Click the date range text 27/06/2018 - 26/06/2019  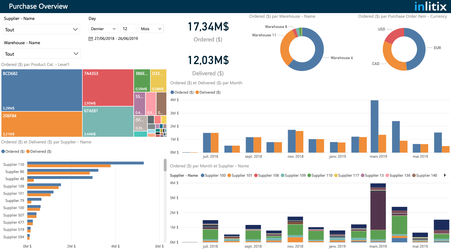(116, 39)
